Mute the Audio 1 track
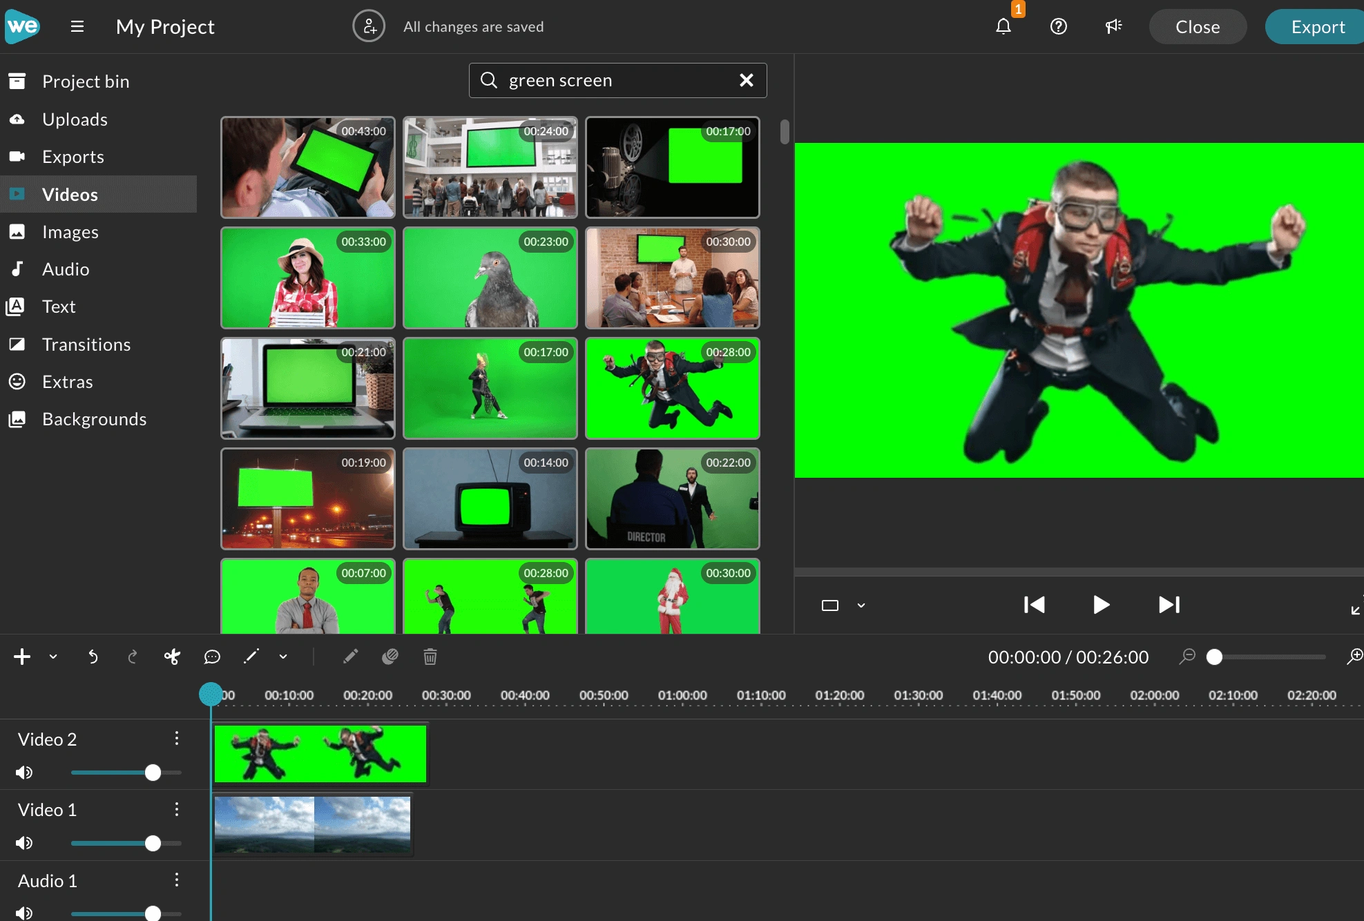 click(x=24, y=913)
